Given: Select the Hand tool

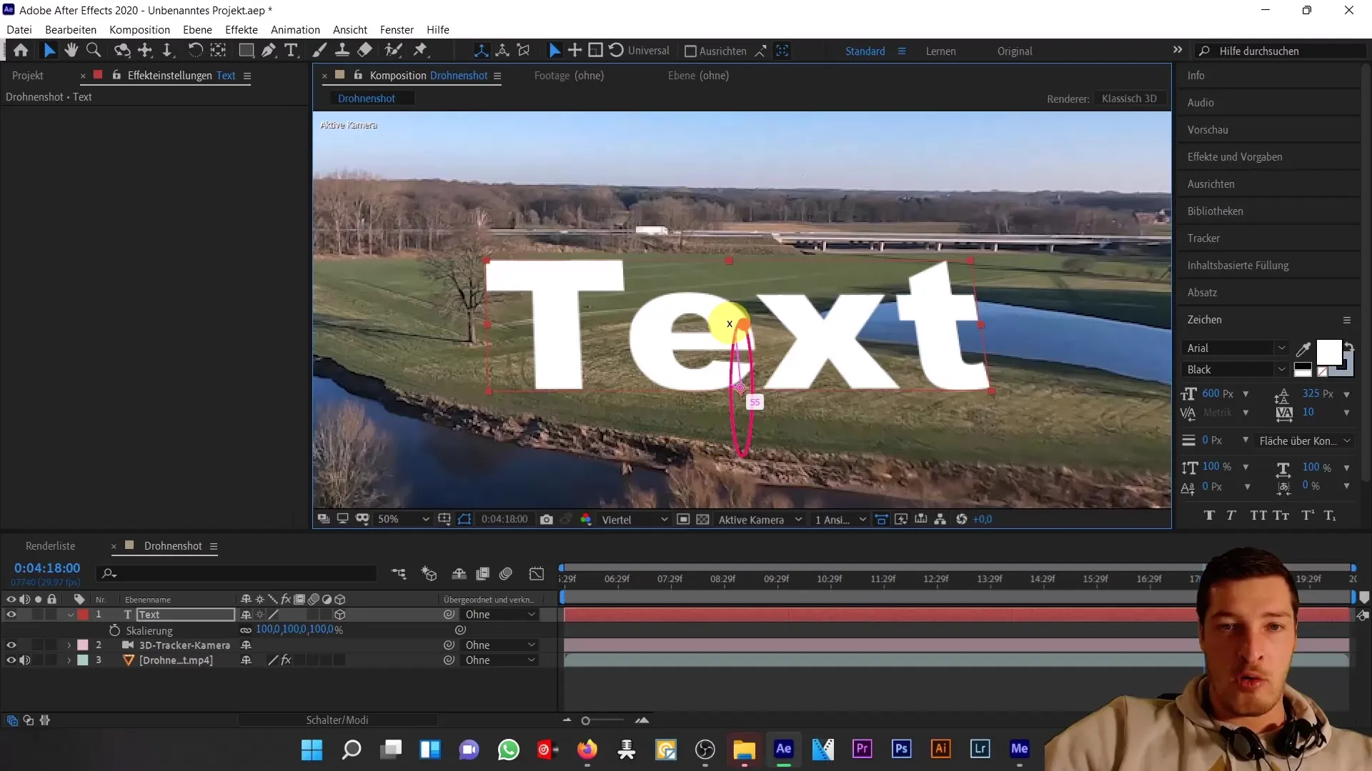Looking at the screenshot, I should pyautogui.click(x=71, y=50).
